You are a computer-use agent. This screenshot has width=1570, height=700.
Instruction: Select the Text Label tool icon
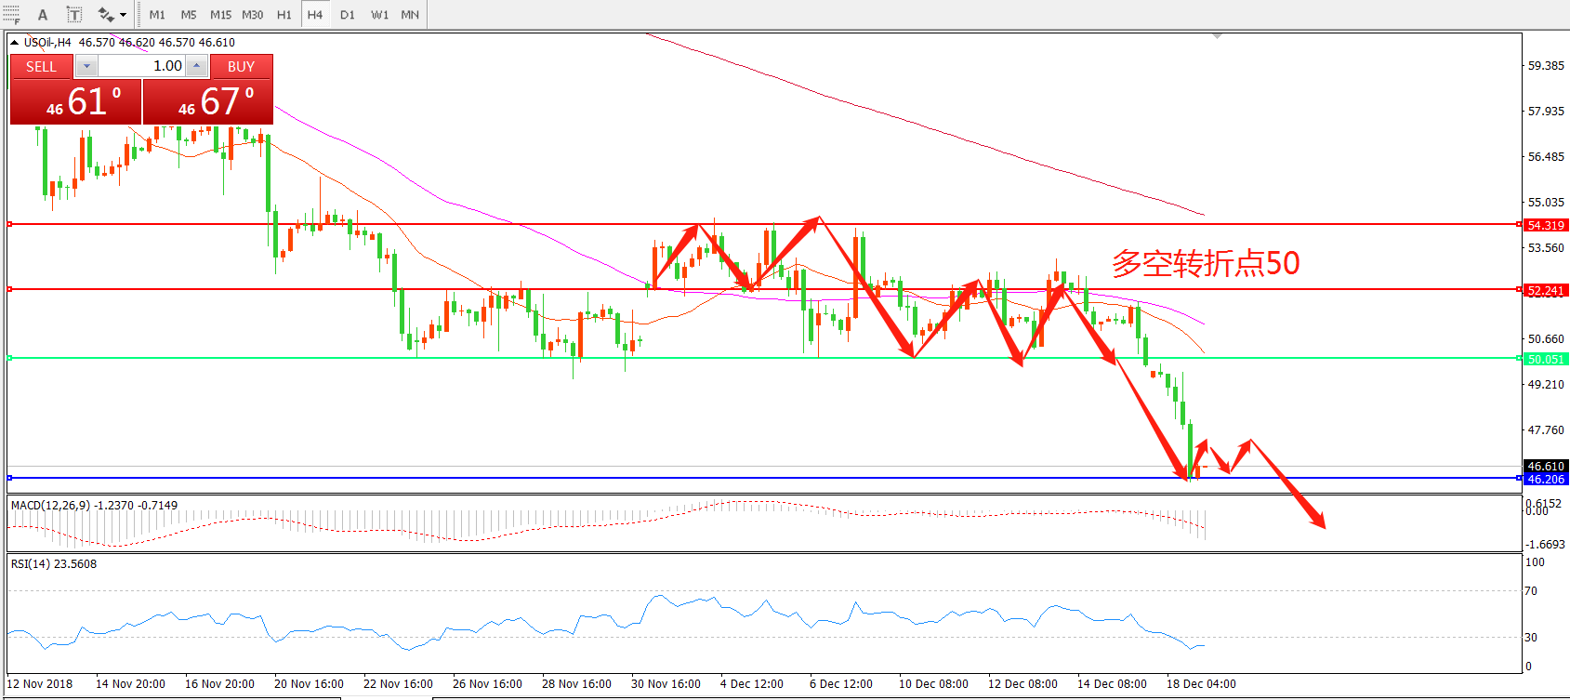74,15
